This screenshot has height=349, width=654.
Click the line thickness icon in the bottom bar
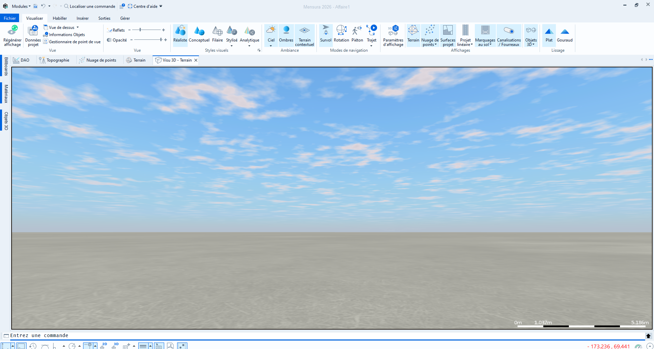tap(143, 346)
